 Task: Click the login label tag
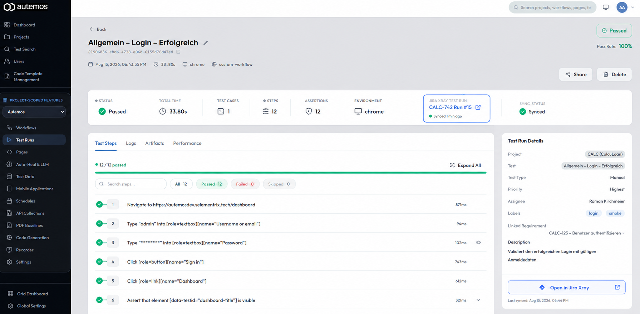pos(594,213)
